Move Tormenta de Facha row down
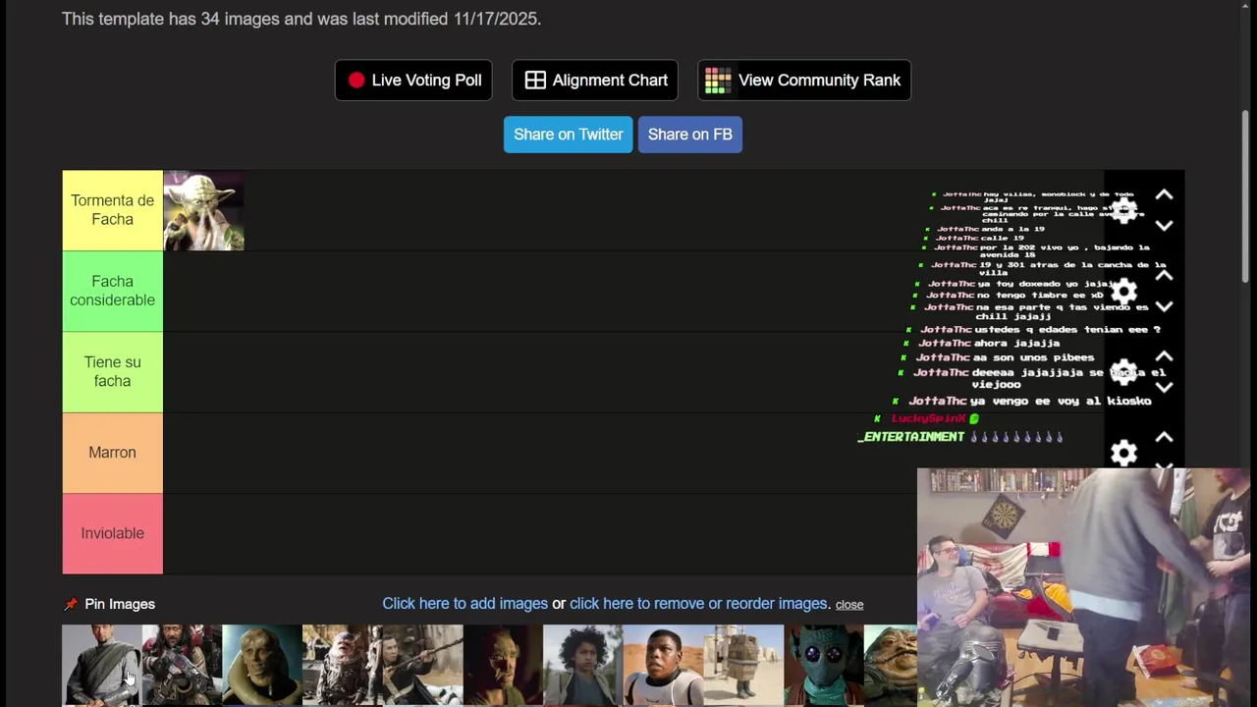 tap(1164, 225)
